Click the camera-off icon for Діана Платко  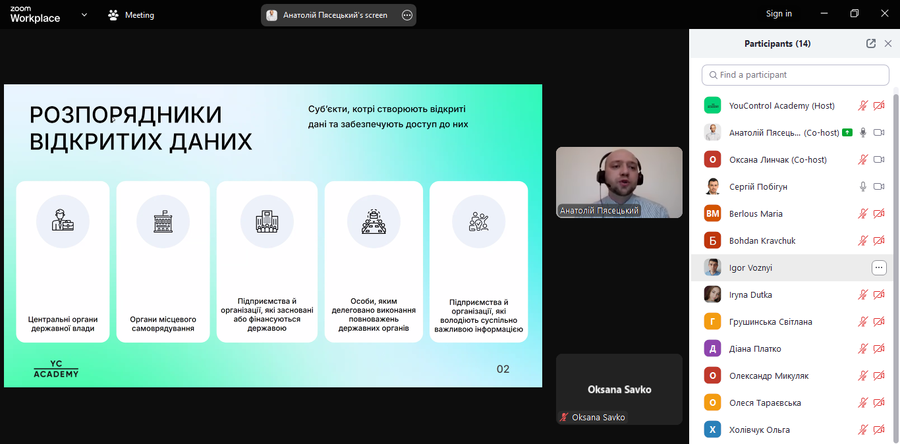click(x=879, y=348)
